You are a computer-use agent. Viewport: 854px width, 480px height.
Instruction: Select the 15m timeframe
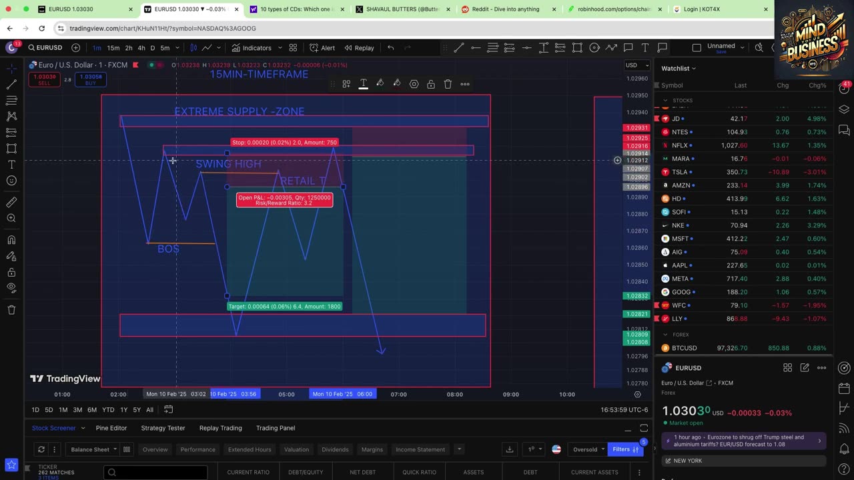[113, 48]
